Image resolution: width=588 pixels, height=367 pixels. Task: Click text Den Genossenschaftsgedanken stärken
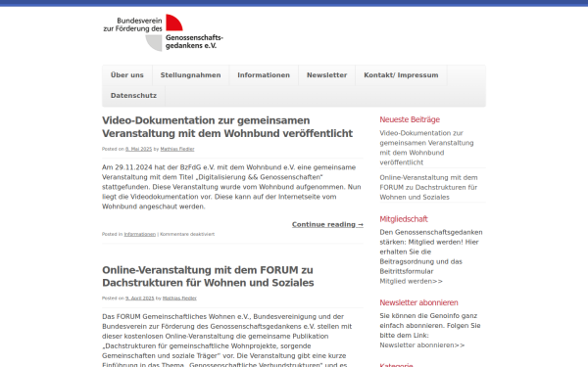[x=431, y=252]
